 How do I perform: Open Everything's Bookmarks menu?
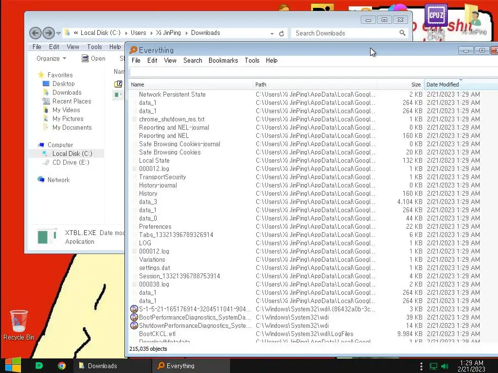pos(223,60)
